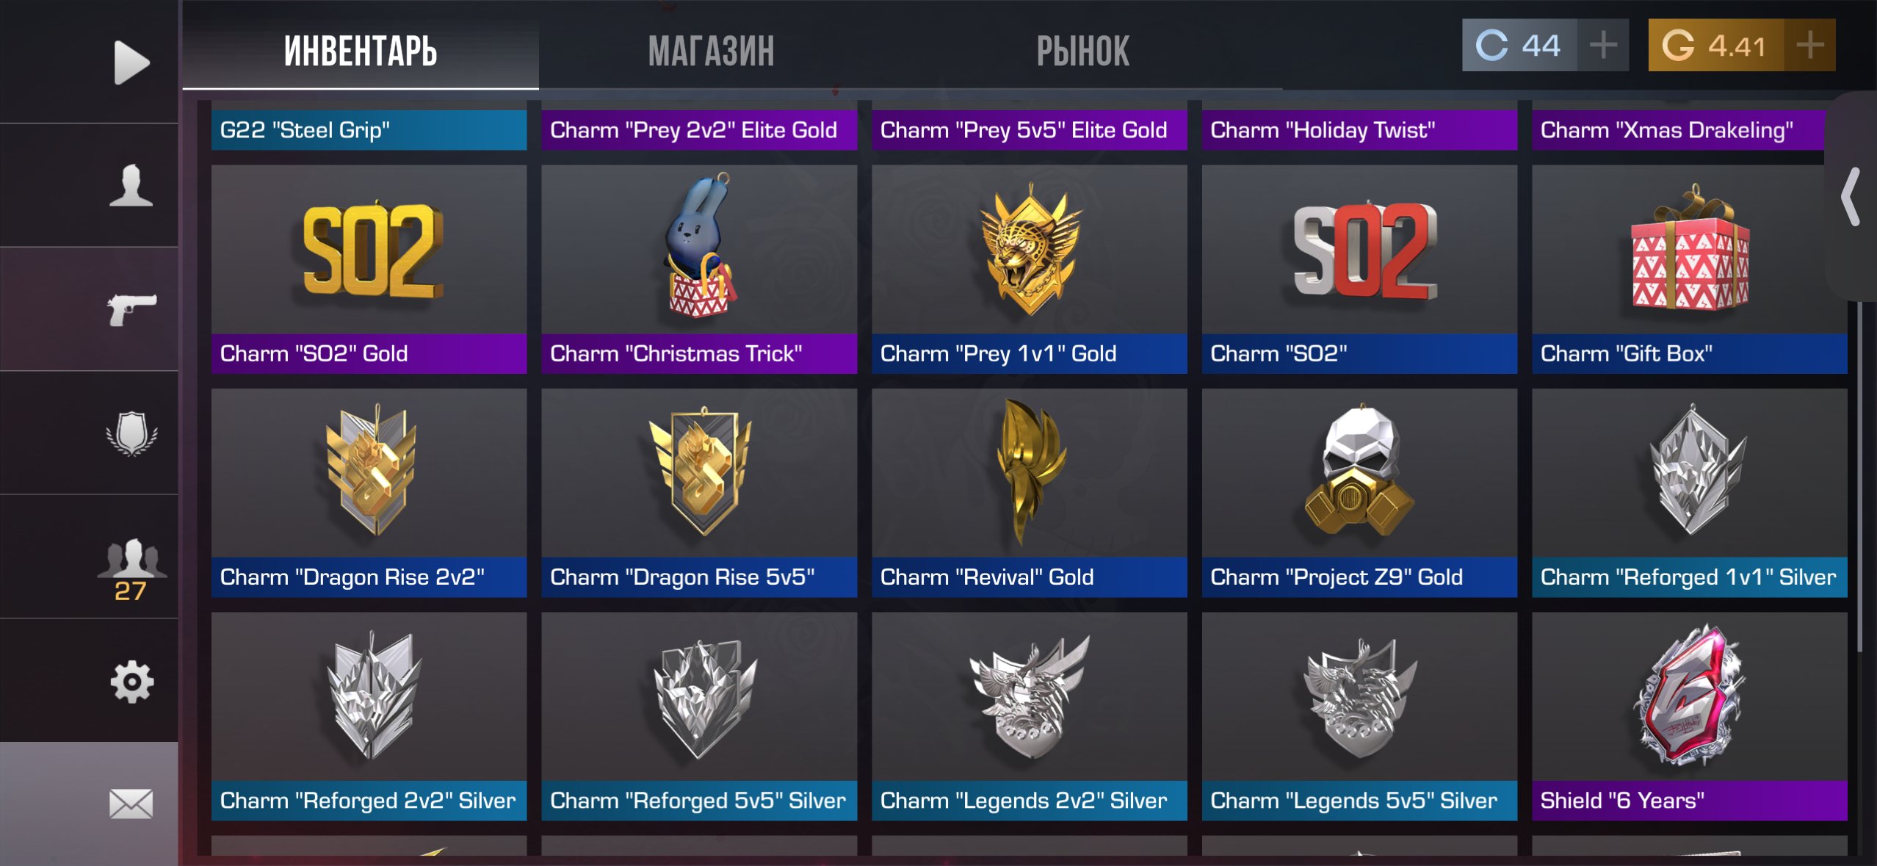Open friends list icon showing 27
This screenshot has width=1877, height=866.
(x=131, y=570)
